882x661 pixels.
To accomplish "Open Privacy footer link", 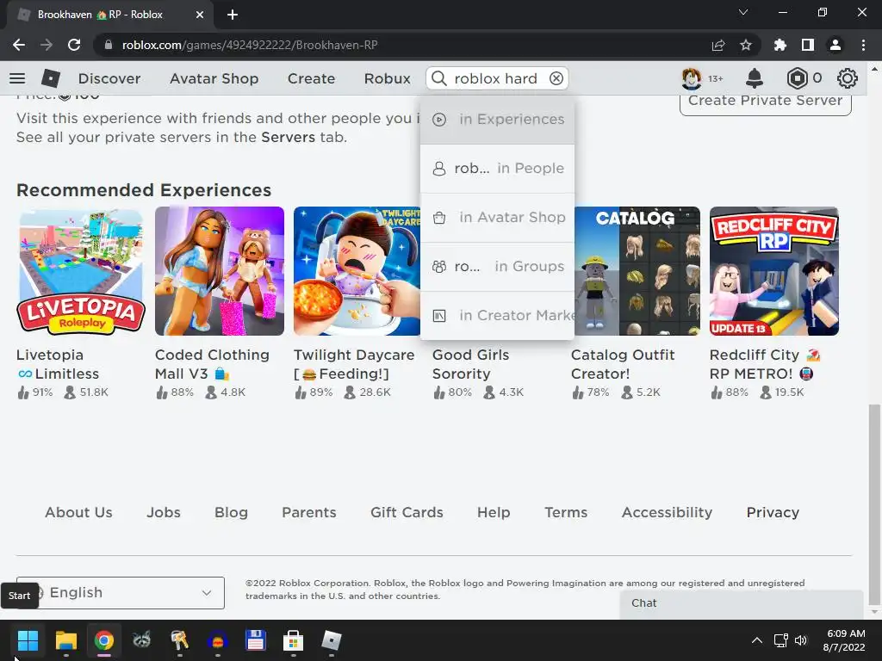I will click(773, 513).
